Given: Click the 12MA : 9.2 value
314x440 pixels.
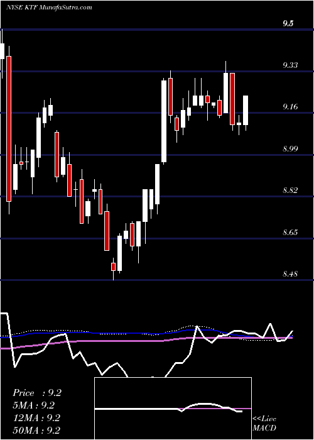Looking at the screenshot, I should (x=36, y=418).
